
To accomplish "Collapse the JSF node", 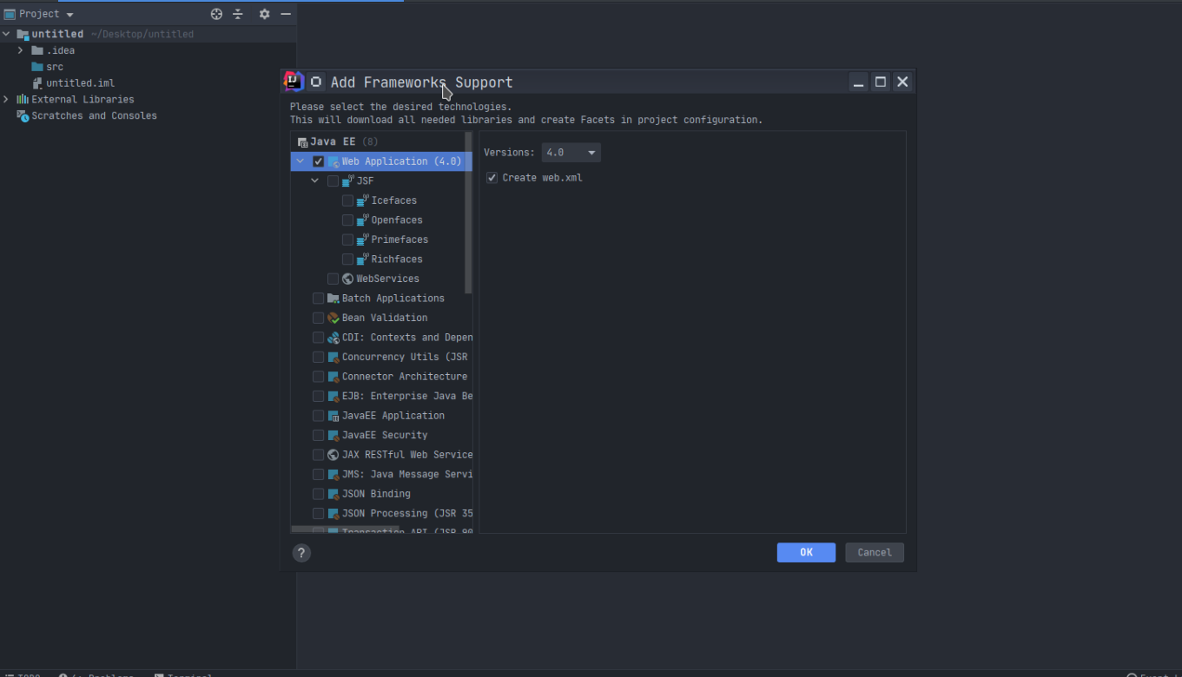I will (315, 181).
